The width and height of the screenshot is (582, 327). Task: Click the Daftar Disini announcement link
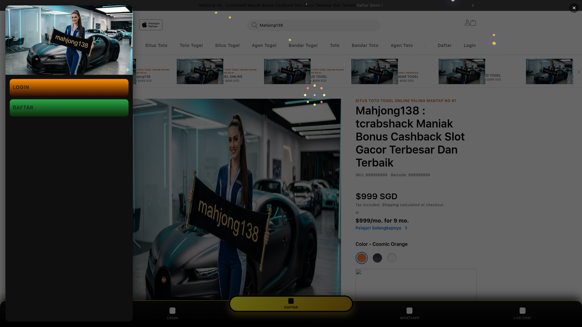pyautogui.click(x=370, y=5)
